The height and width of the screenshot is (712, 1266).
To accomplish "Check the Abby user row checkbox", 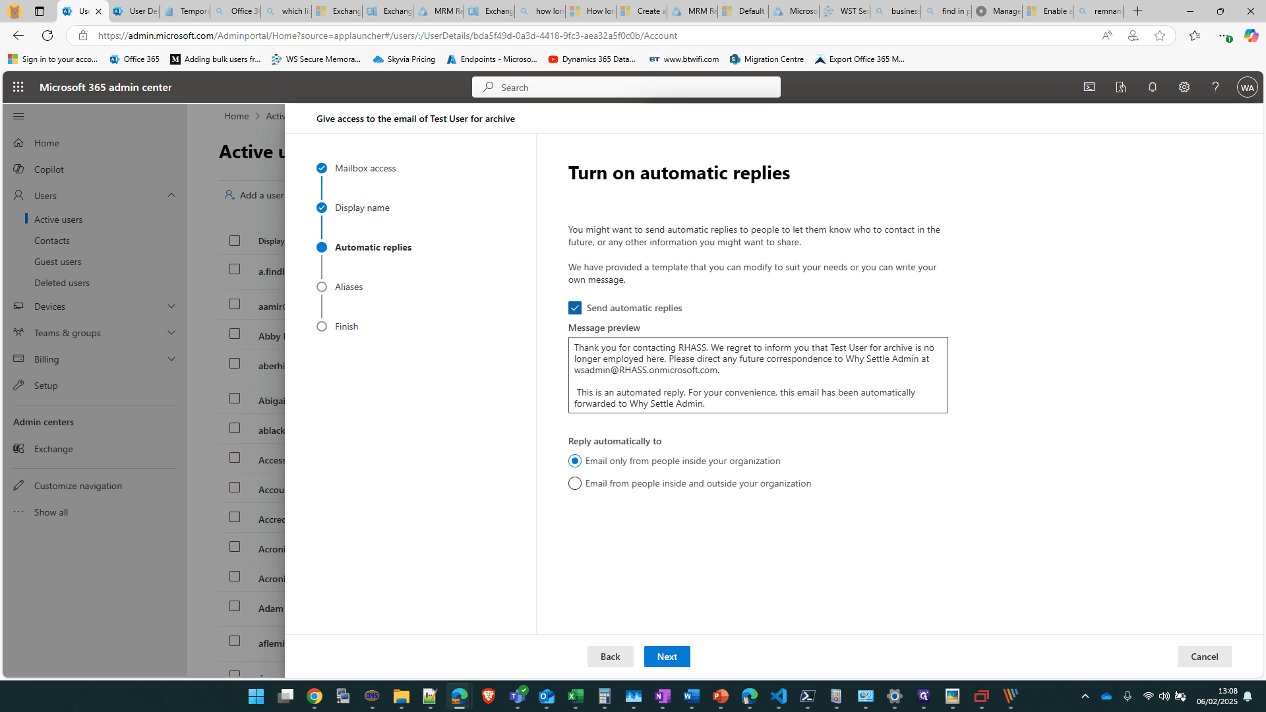I will [x=235, y=334].
